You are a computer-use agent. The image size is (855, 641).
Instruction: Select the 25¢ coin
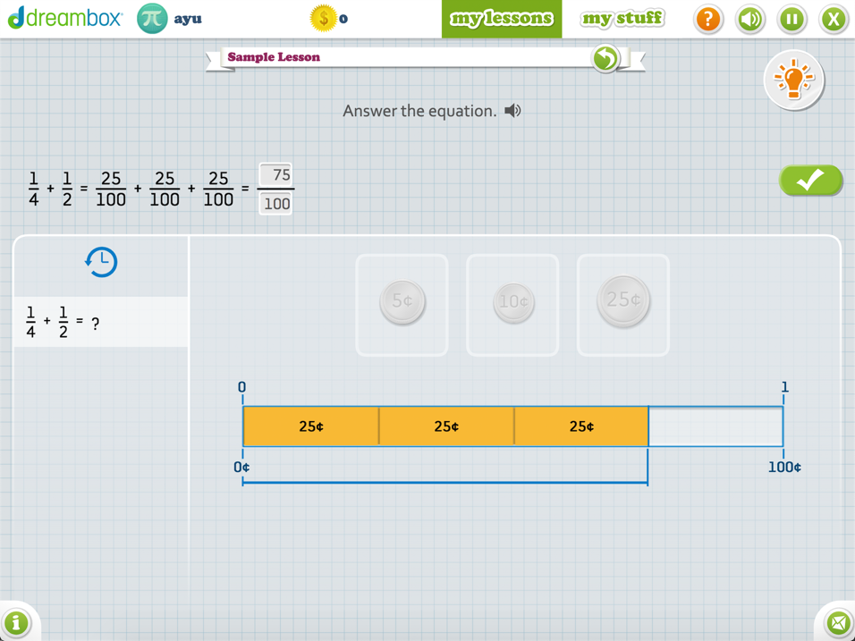tap(623, 300)
